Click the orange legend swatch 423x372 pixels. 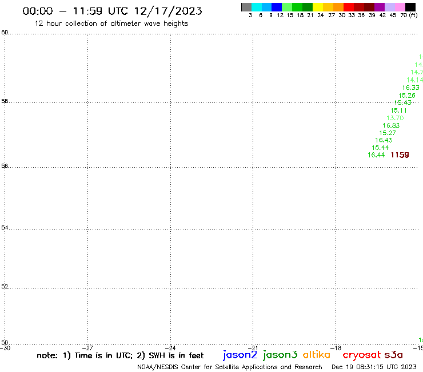pyautogui.click(x=338, y=7)
